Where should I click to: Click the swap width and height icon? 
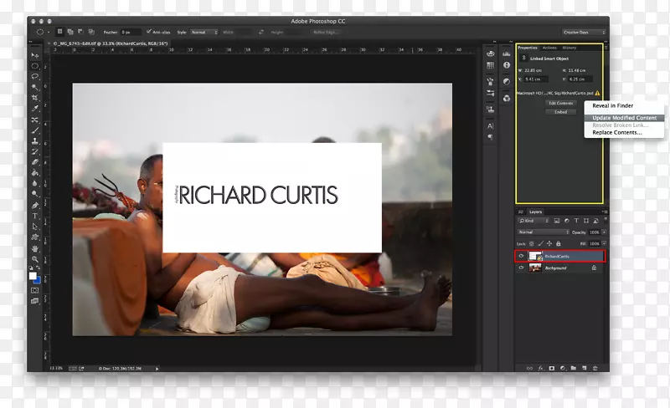pyautogui.click(x=260, y=32)
